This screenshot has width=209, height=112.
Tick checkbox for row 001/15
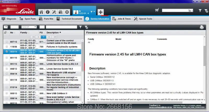(7, 80)
